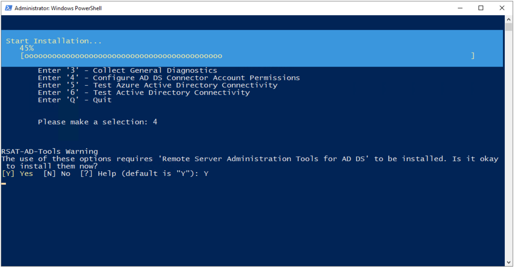Screen dimensions: 514x268
Task: Click the 'Start Installation...' status text
Action: (54, 41)
